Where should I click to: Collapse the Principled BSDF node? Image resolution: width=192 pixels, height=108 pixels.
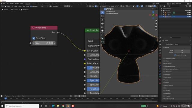[x=88, y=30]
